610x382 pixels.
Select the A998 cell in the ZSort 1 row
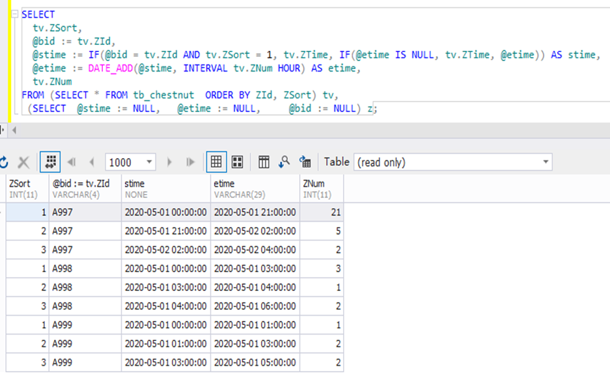pos(85,268)
